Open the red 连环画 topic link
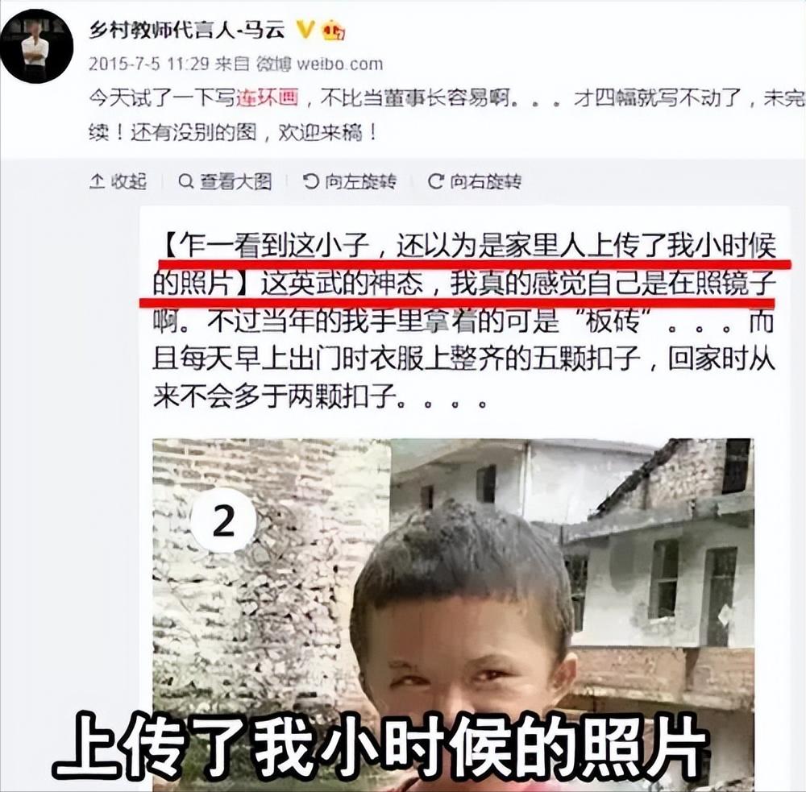806x792 pixels. click(268, 97)
